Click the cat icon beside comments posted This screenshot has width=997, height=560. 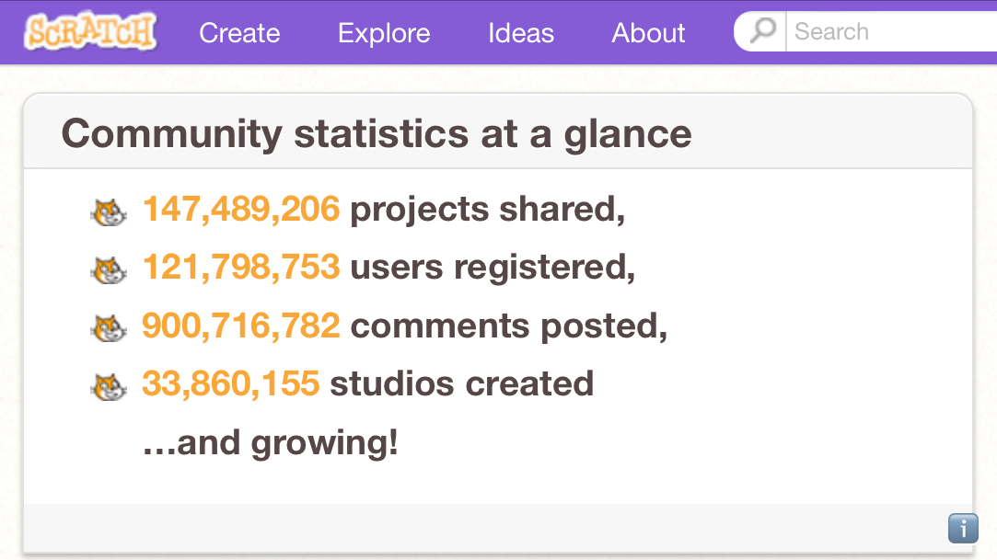point(109,328)
